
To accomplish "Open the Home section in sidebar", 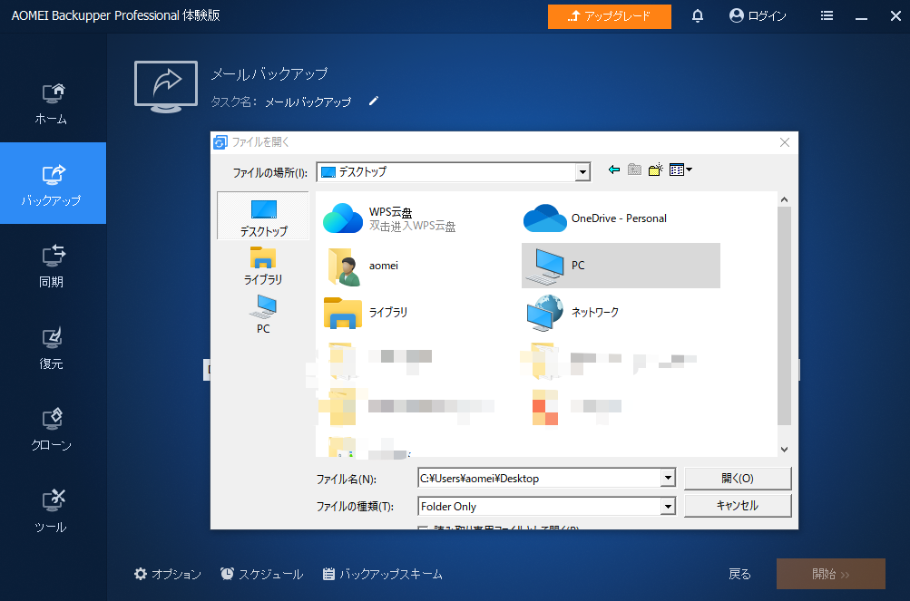I will 52,103.
